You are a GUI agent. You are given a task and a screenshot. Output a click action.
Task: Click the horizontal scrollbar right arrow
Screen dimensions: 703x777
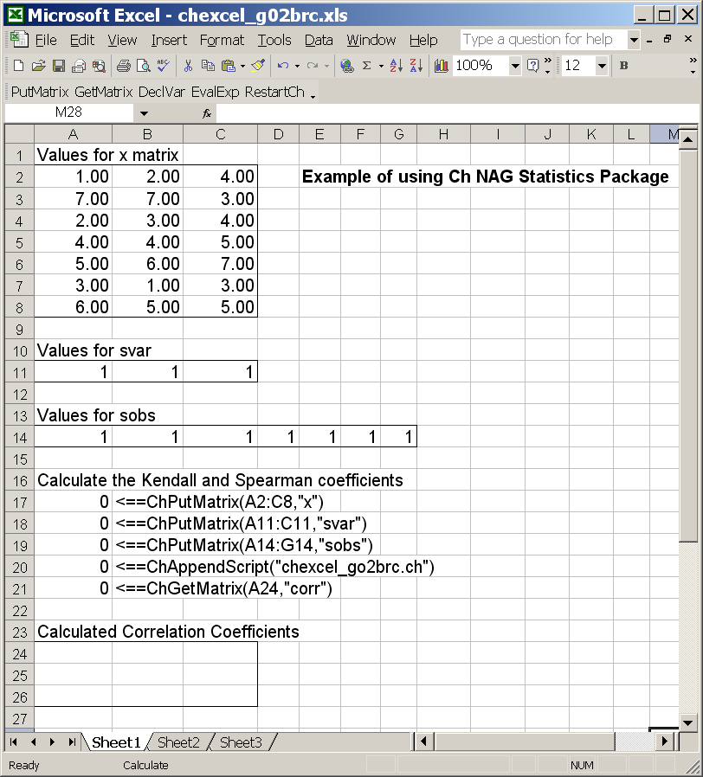[663, 742]
